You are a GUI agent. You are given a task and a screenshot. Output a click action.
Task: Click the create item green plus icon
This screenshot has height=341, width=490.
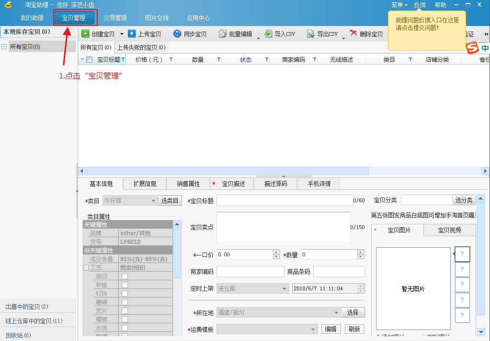pos(85,33)
